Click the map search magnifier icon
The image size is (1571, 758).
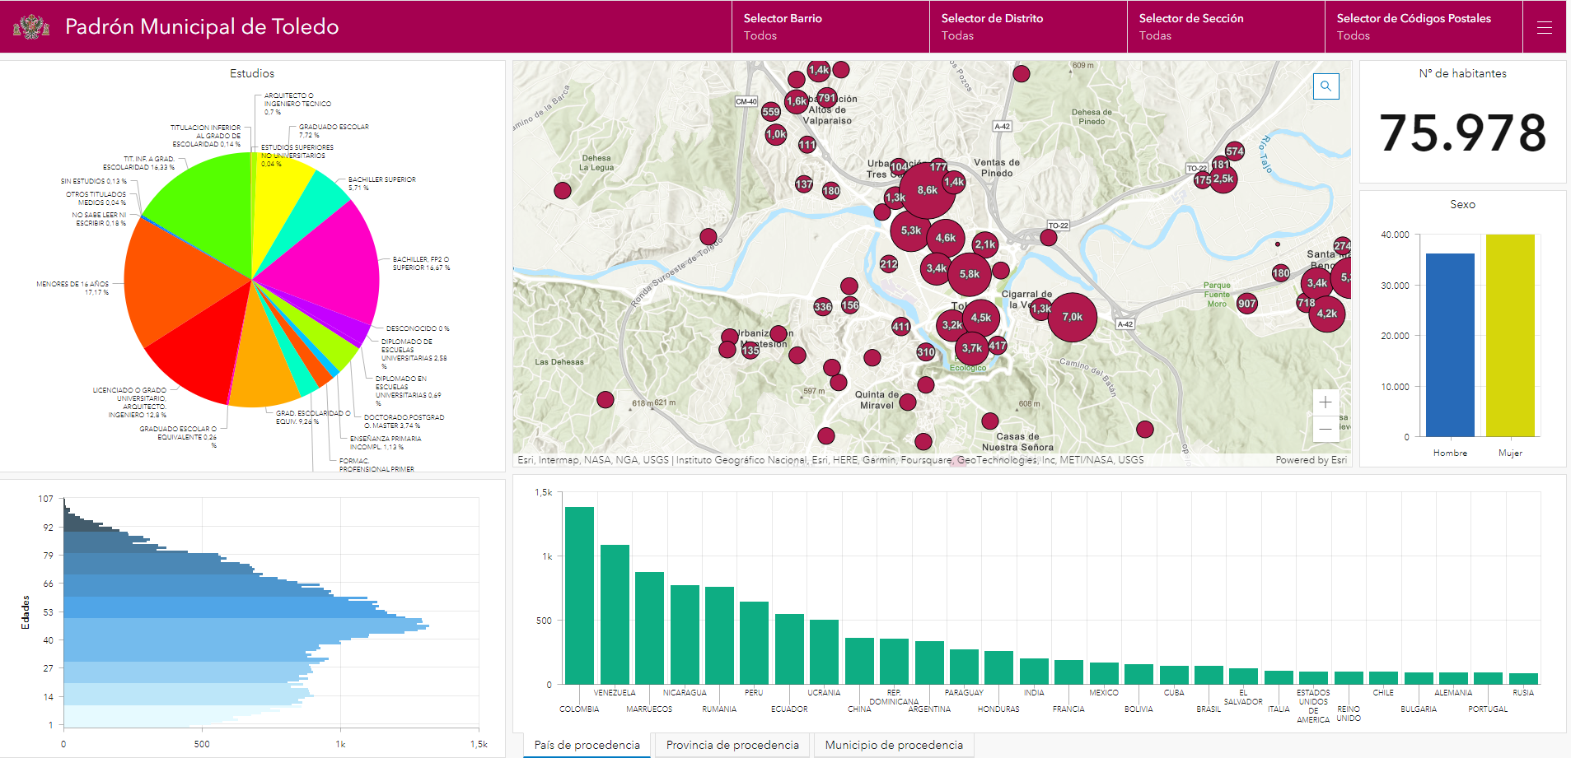1326,86
